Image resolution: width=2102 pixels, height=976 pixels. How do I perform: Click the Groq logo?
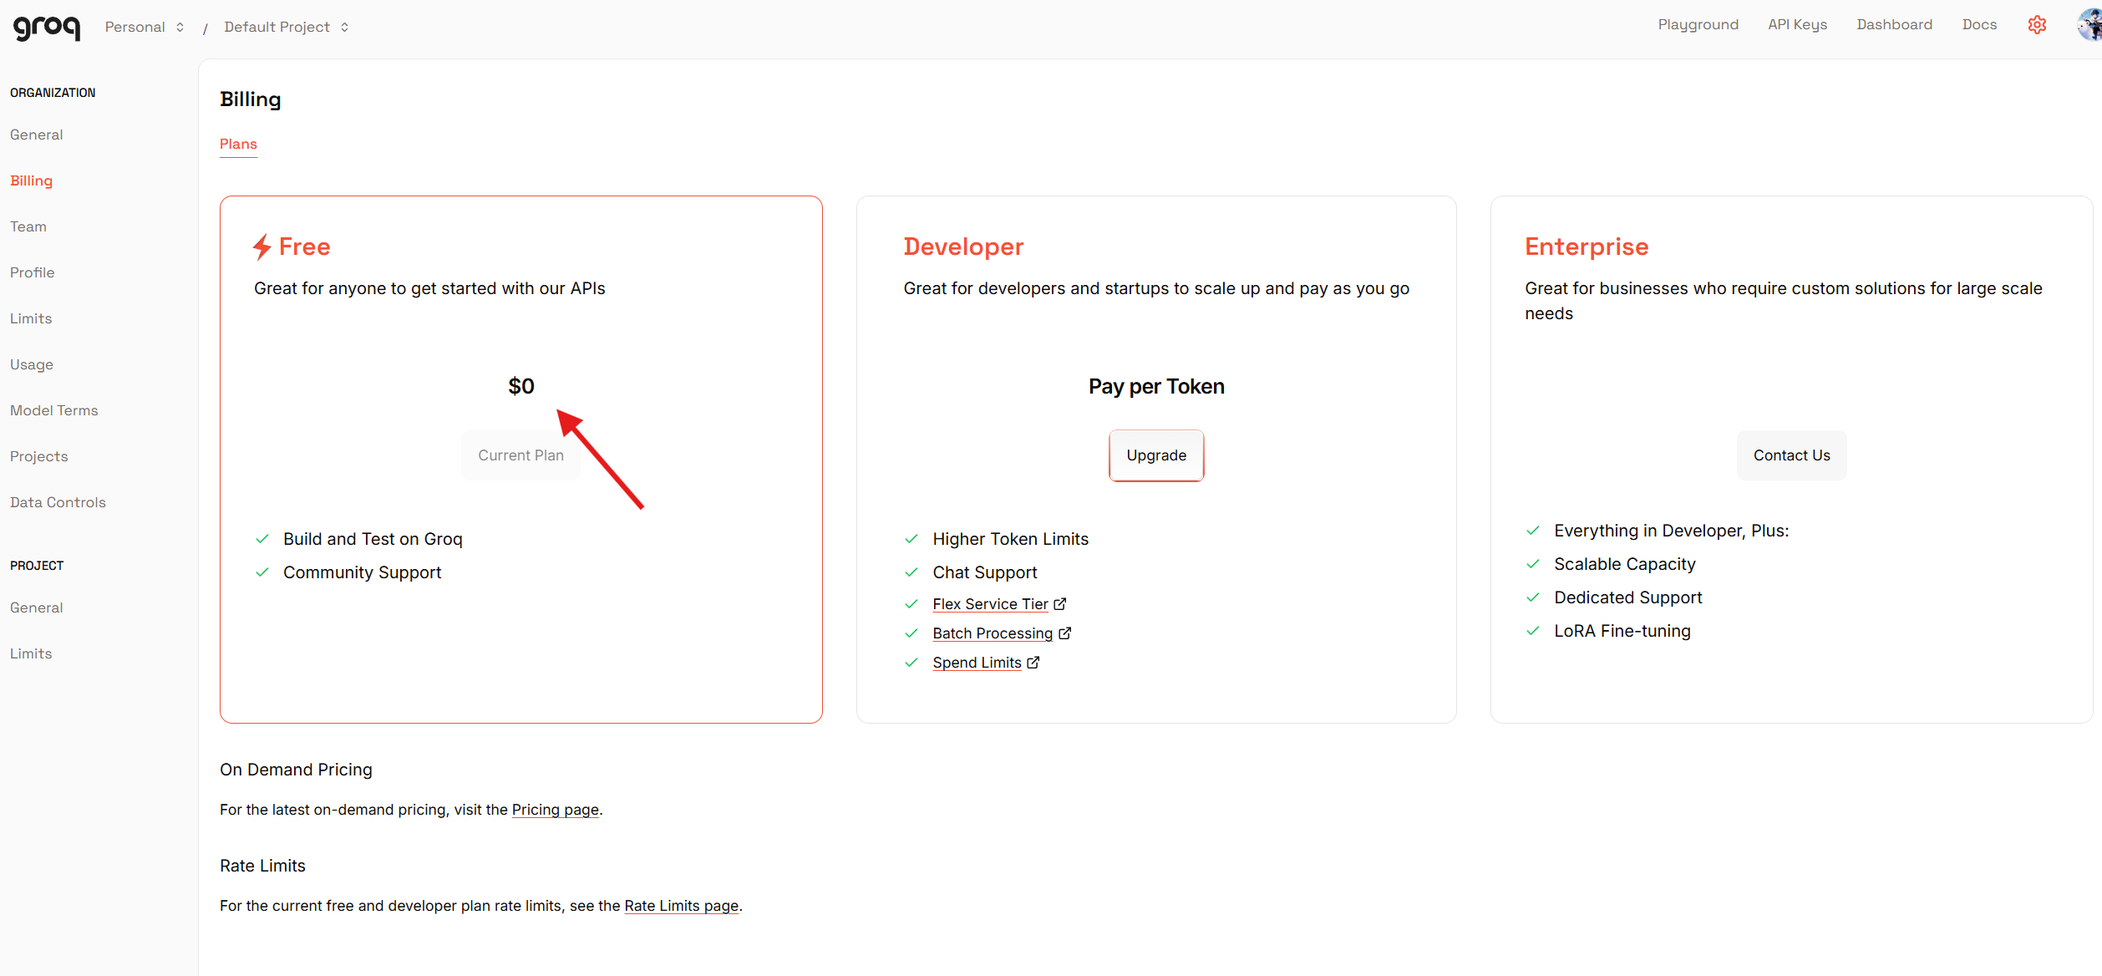click(47, 27)
